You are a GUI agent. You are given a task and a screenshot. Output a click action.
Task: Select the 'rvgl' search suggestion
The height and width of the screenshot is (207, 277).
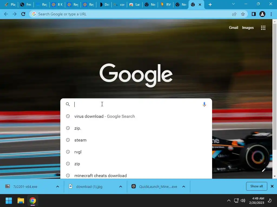(x=136, y=152)
